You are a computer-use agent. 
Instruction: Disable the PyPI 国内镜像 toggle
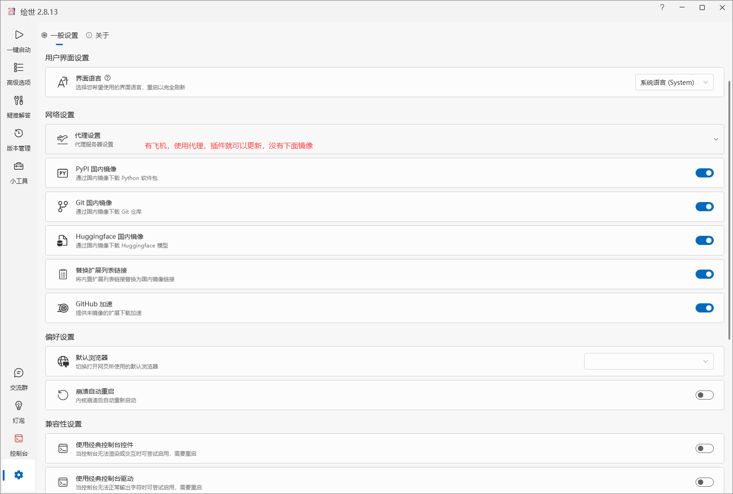pos(704,173)
